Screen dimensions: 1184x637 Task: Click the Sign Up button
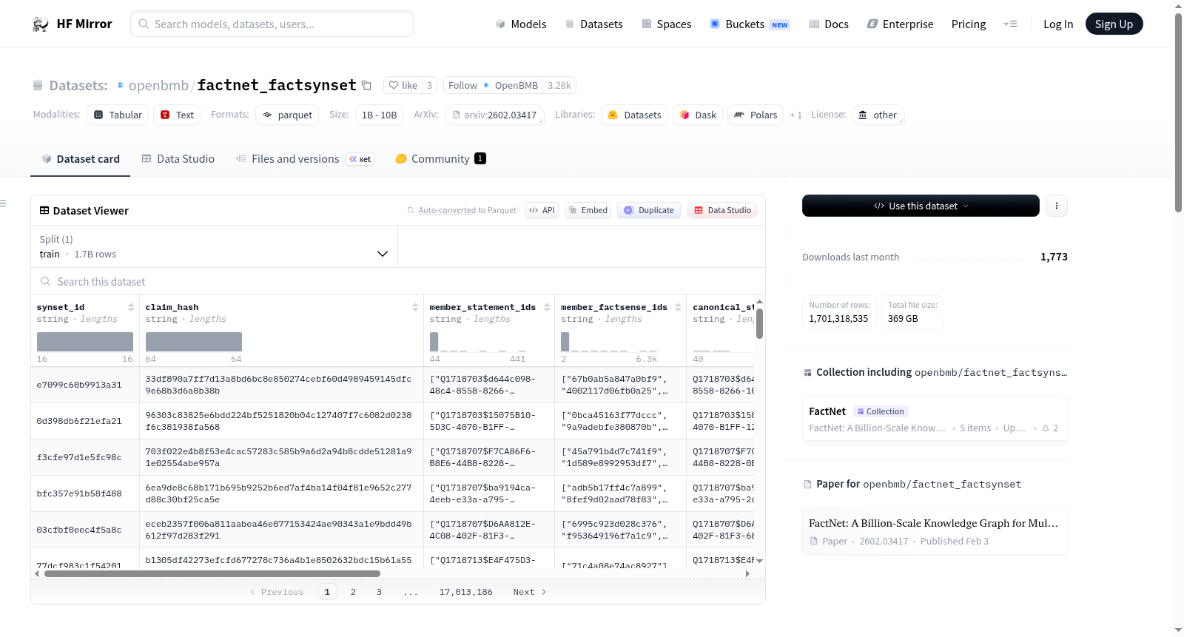coord(1114,24)
